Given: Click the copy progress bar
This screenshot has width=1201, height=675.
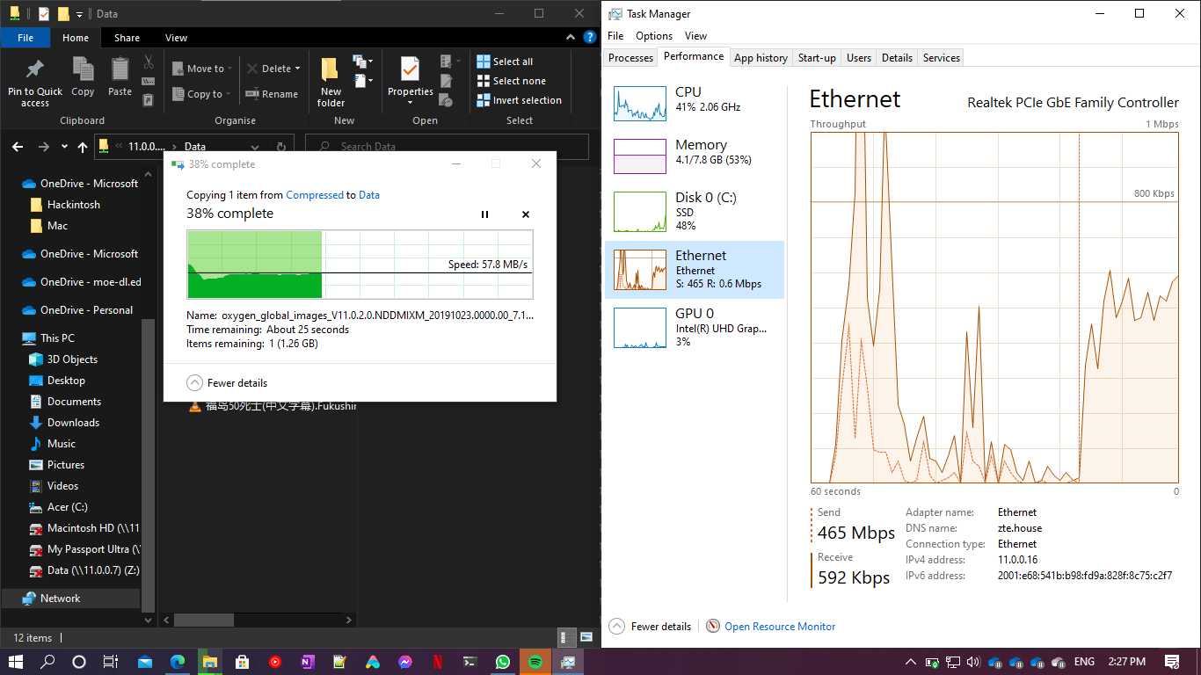Looking at the screenshot, I should pos(359,262).
